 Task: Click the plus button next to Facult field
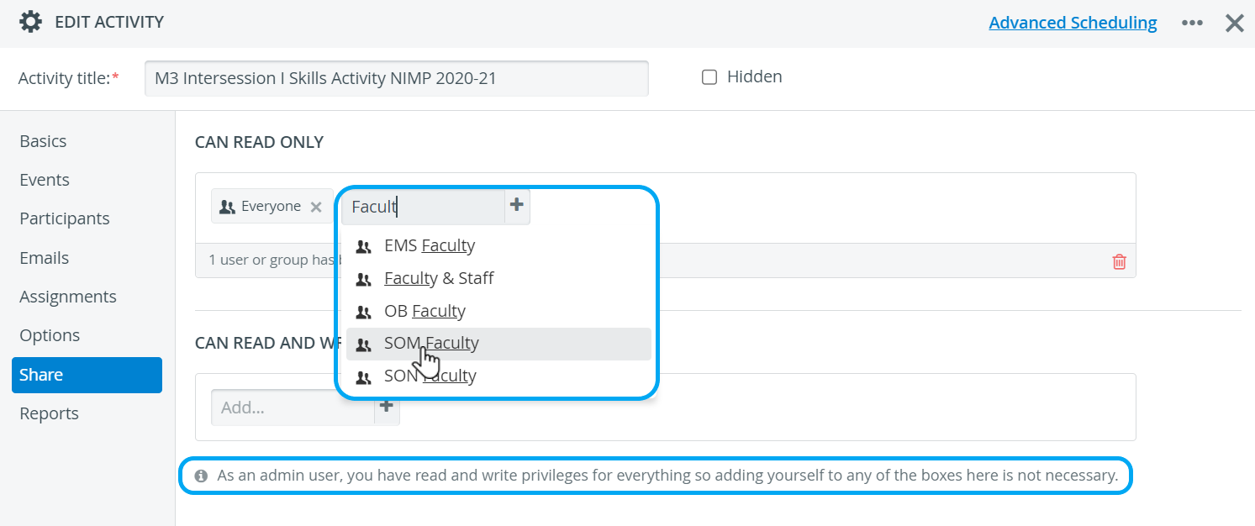[517, 205]
